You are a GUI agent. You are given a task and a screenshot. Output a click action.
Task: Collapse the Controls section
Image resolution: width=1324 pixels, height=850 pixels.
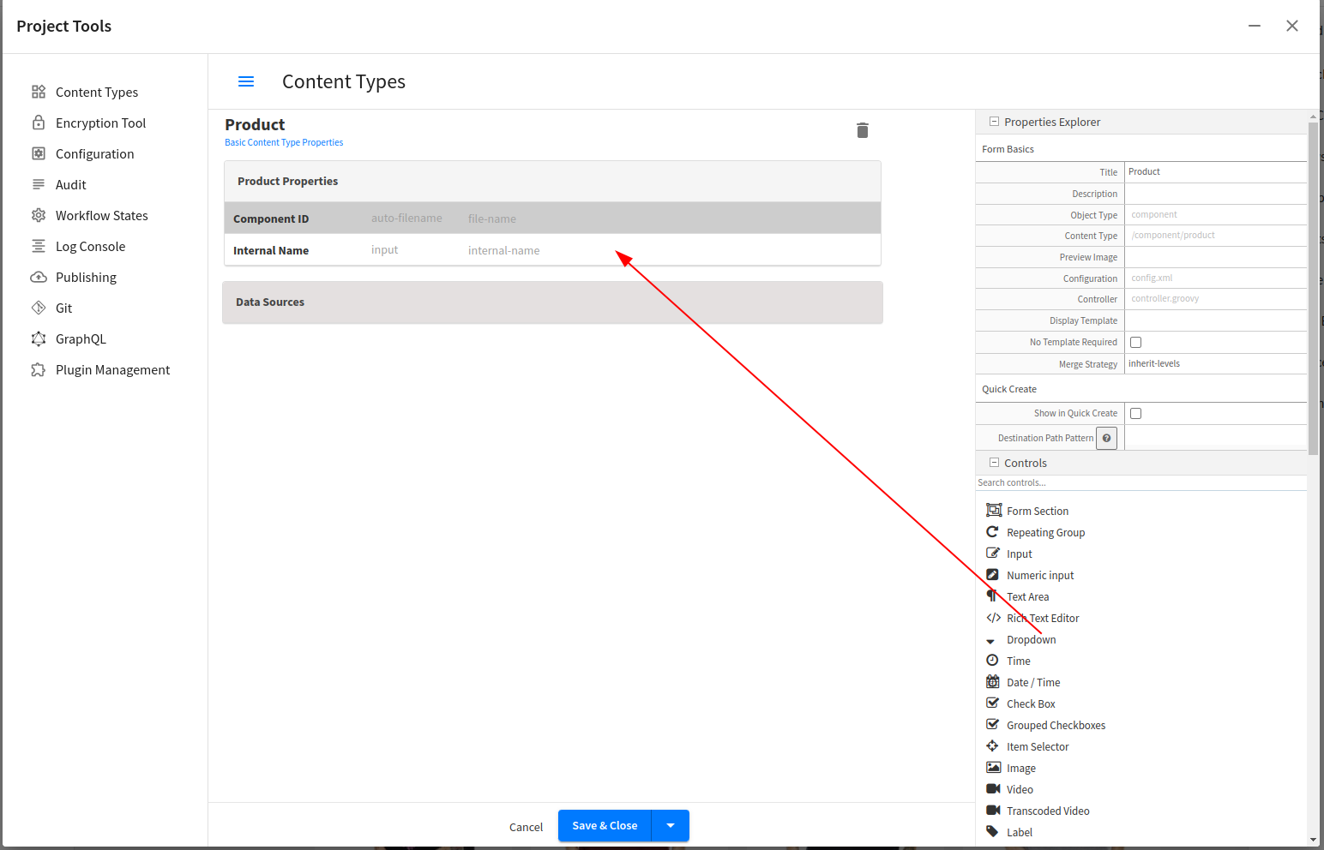click(995, 463)
